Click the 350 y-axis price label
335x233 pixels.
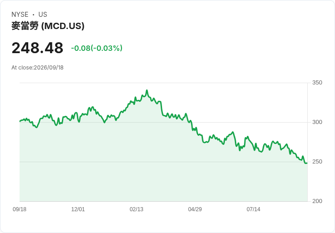tap(317, 83)
